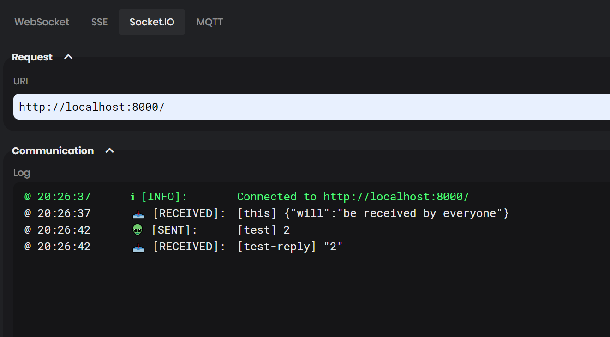Click the URL input field
The image size is (610, 337).
click(x=311, y=107)
